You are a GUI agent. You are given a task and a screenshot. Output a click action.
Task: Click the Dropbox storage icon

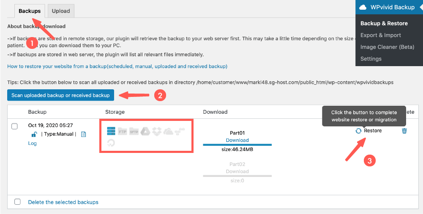[x=157, y=131]
